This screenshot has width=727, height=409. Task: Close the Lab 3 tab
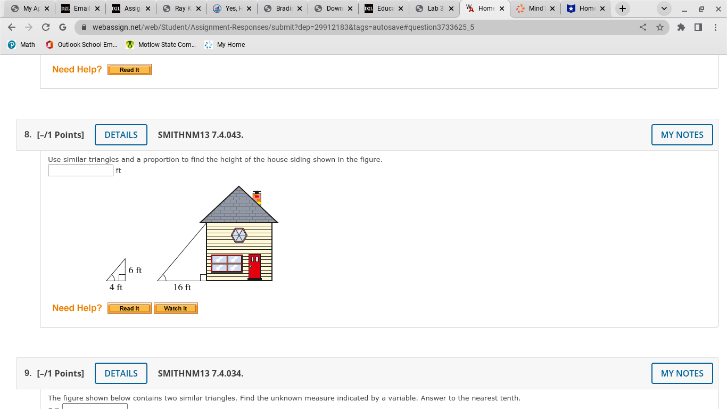coord(451,9)
